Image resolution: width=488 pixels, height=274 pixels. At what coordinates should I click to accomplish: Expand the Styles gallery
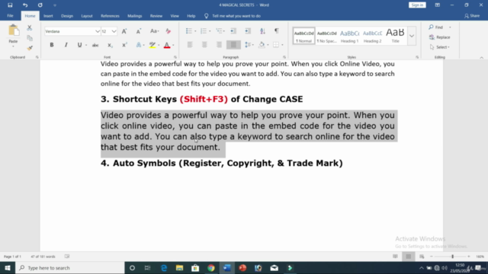point(412,36)
